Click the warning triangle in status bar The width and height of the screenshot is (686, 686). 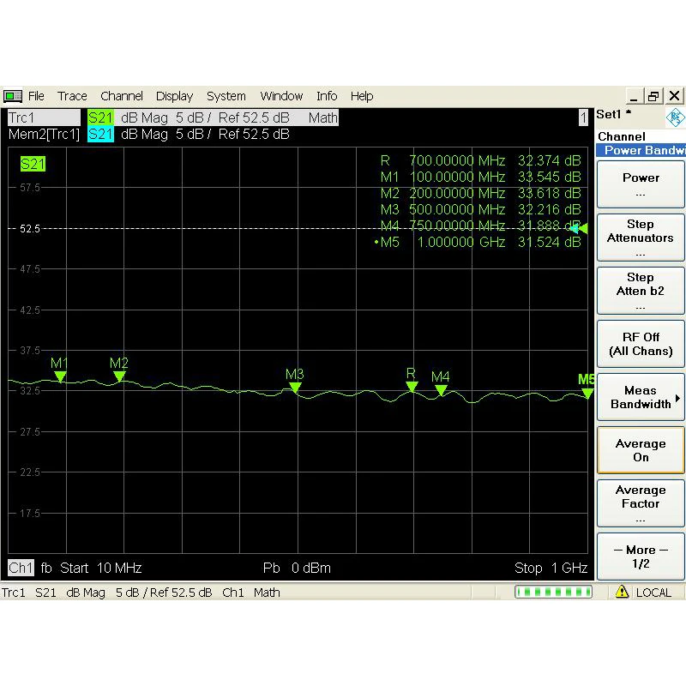click(623, 593)
